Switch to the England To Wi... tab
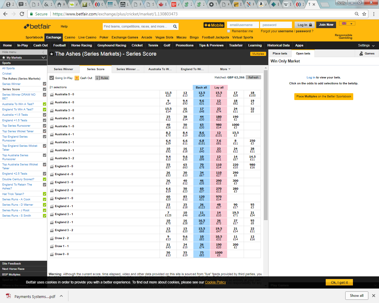The width and height of the screenshot is (379, 303). (x=192, y=69)
